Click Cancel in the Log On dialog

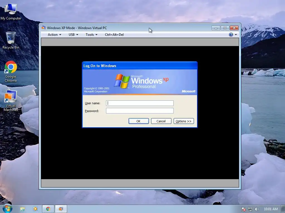(x=161, y=121)
